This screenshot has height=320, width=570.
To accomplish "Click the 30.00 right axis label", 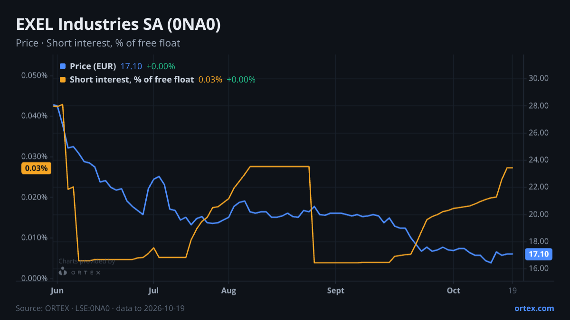I will (x=539, y=78).
